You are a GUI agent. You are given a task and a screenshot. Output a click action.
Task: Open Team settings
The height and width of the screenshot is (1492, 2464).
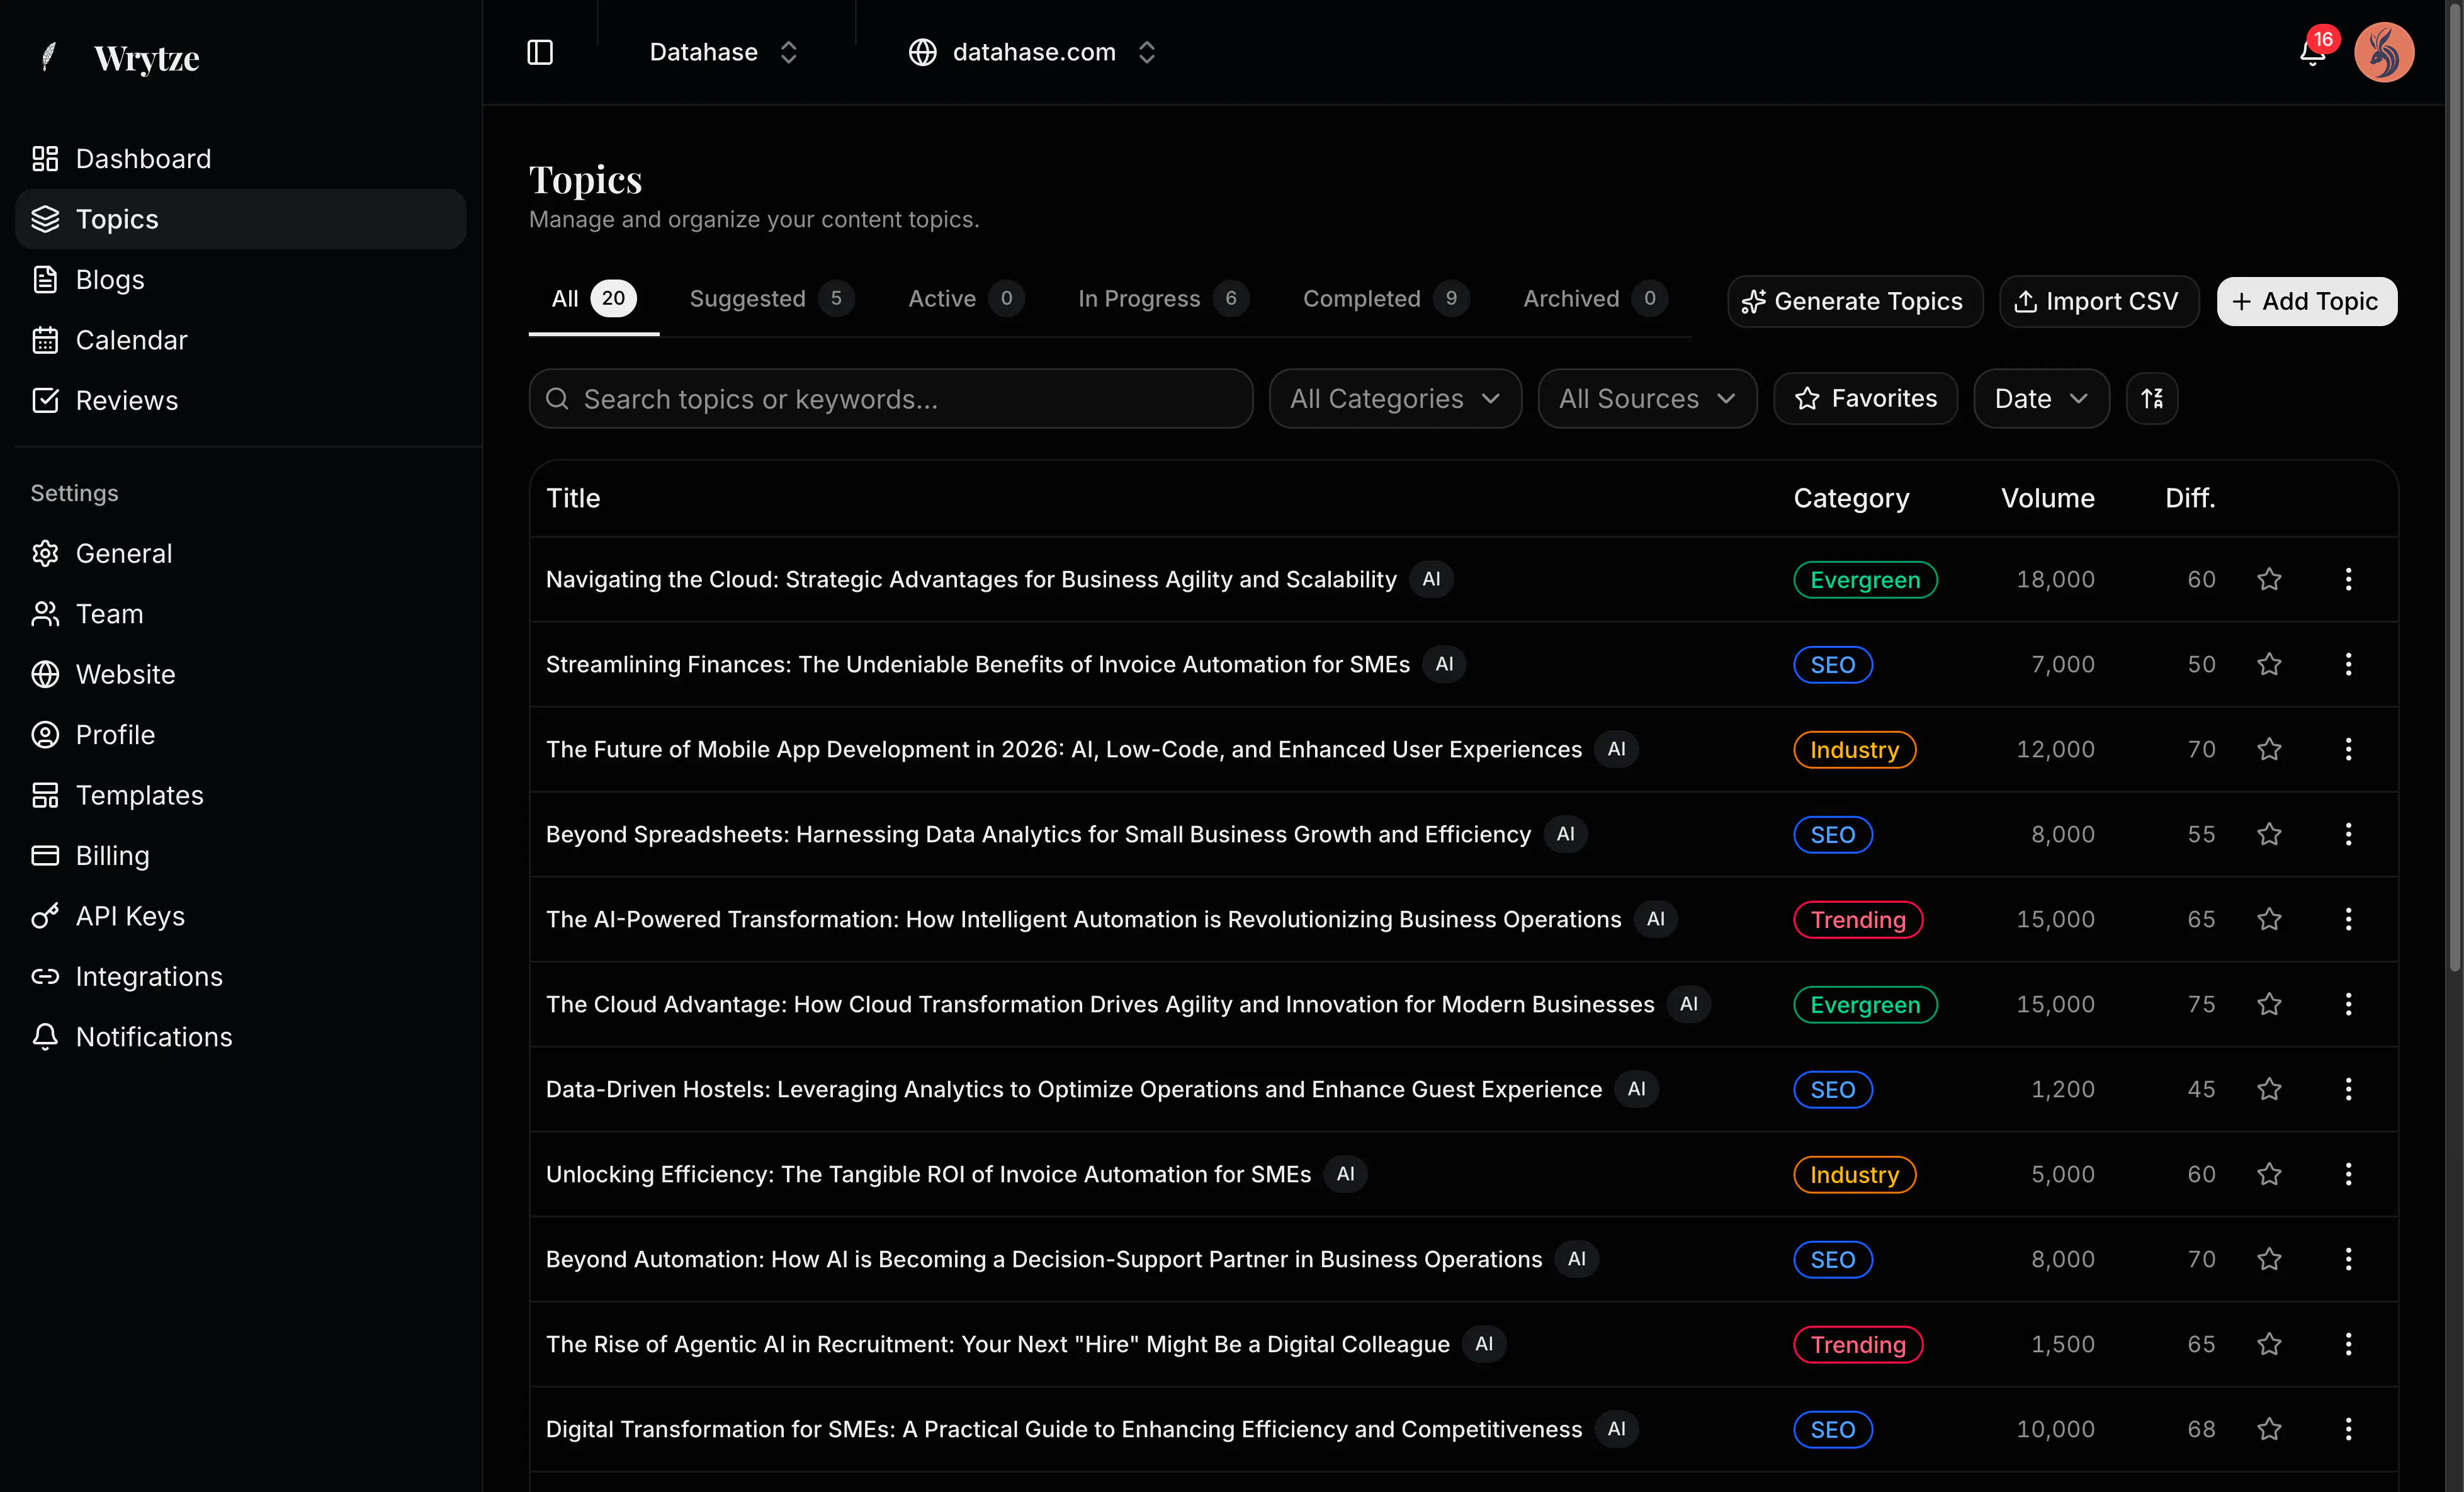pos(240,614)
